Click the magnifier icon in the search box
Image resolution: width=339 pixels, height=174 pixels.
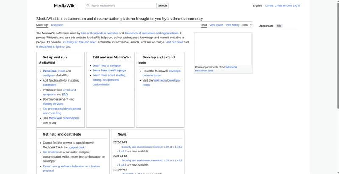[88, 6]
